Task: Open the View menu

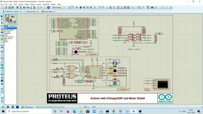Action: click(10, 4)
